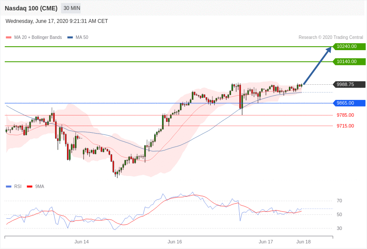Click the Jun 16 date axis marker
Viewport: 367px width, 249px height.
(x=174, y=242)
